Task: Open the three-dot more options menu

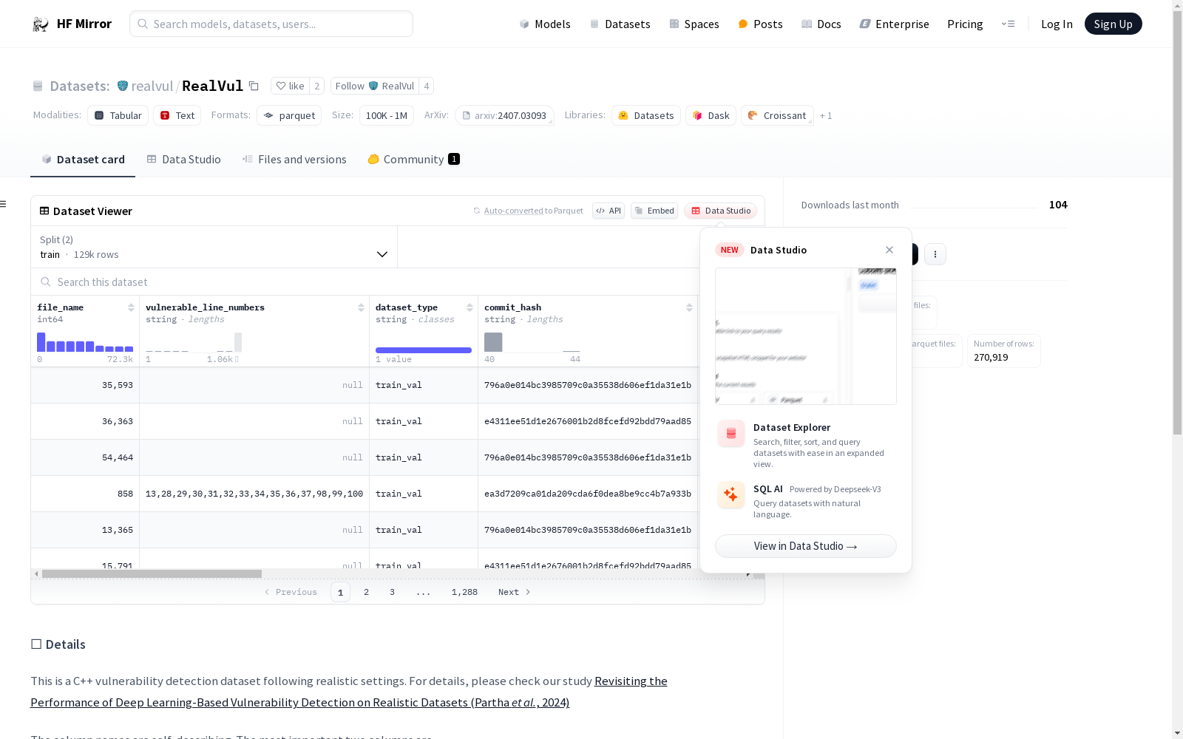Action: pyautogui.click(x=935, y=254)
